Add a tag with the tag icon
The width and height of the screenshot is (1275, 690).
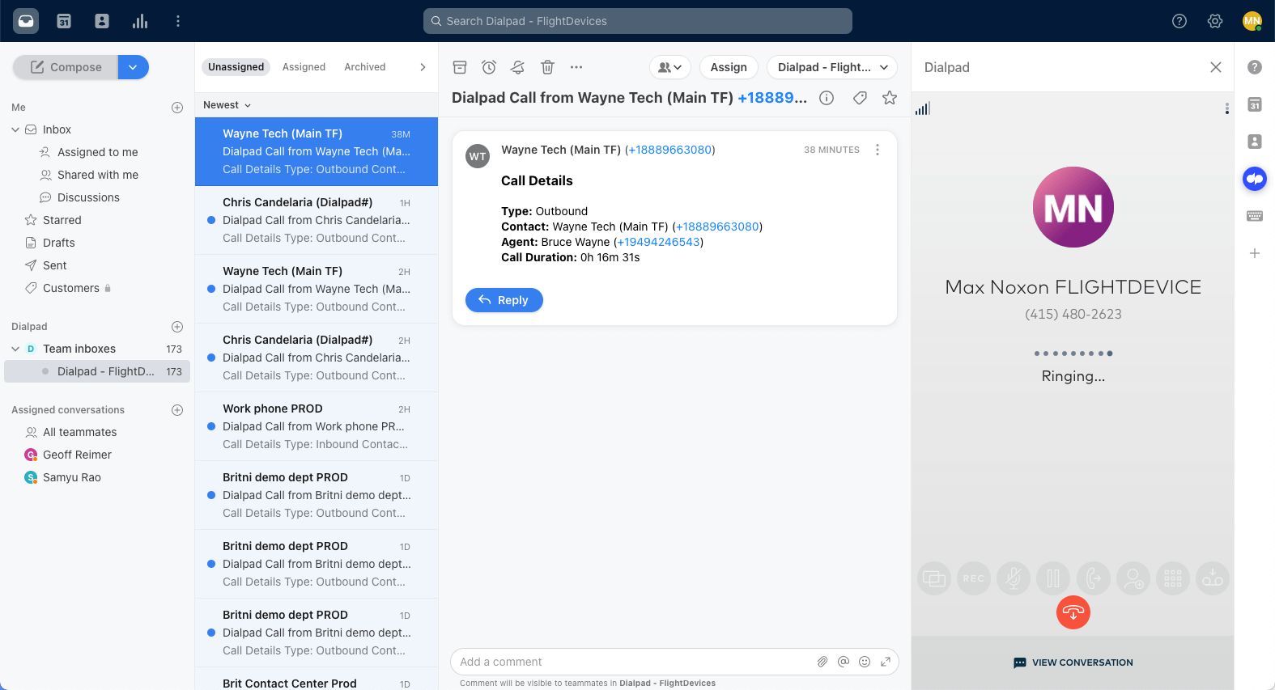(860, 98)
